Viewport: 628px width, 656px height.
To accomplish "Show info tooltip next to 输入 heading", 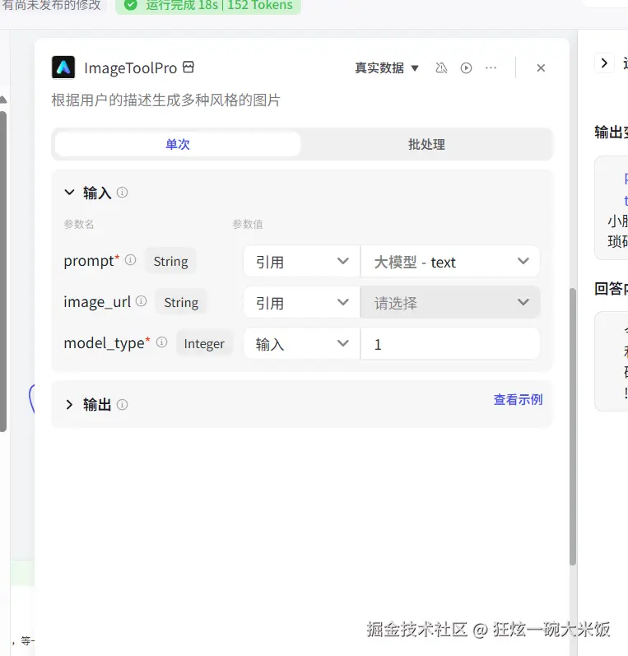I will (x=122, y=193).
